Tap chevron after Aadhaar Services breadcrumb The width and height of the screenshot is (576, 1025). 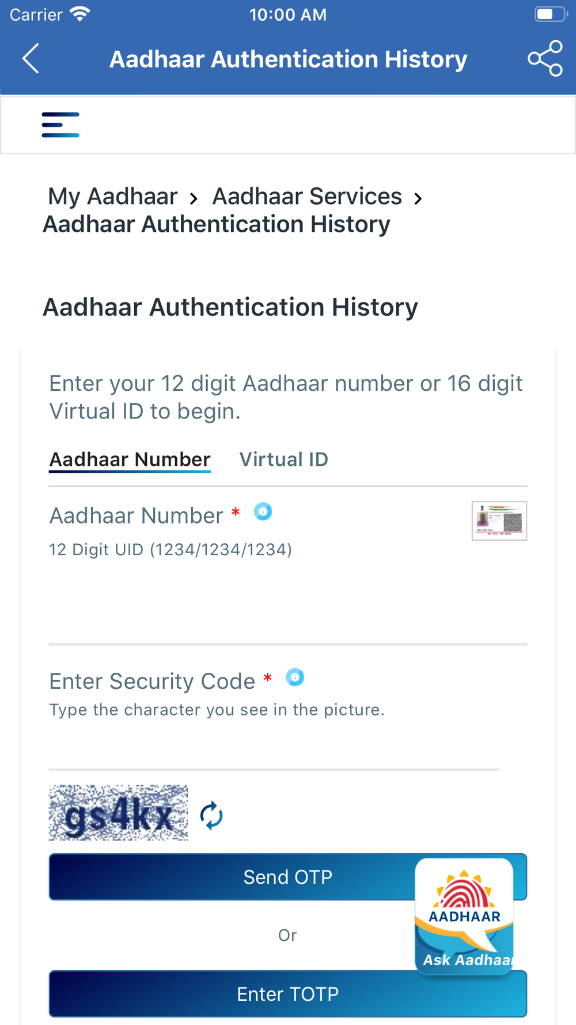(x=418, y=199)
